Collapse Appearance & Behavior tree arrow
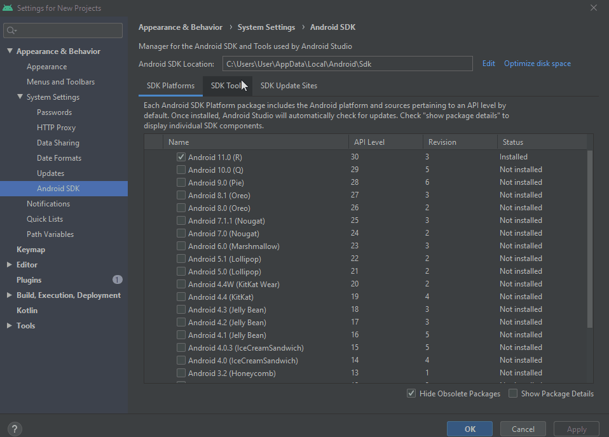609x437 pixels. pyautogui.click(x=10, y=51)
